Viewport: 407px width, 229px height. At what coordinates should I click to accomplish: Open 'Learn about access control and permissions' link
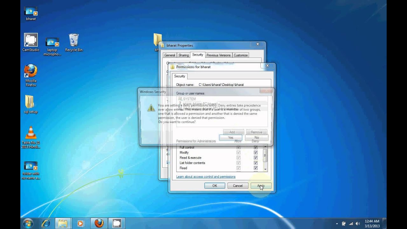click(x=206, y=177)
